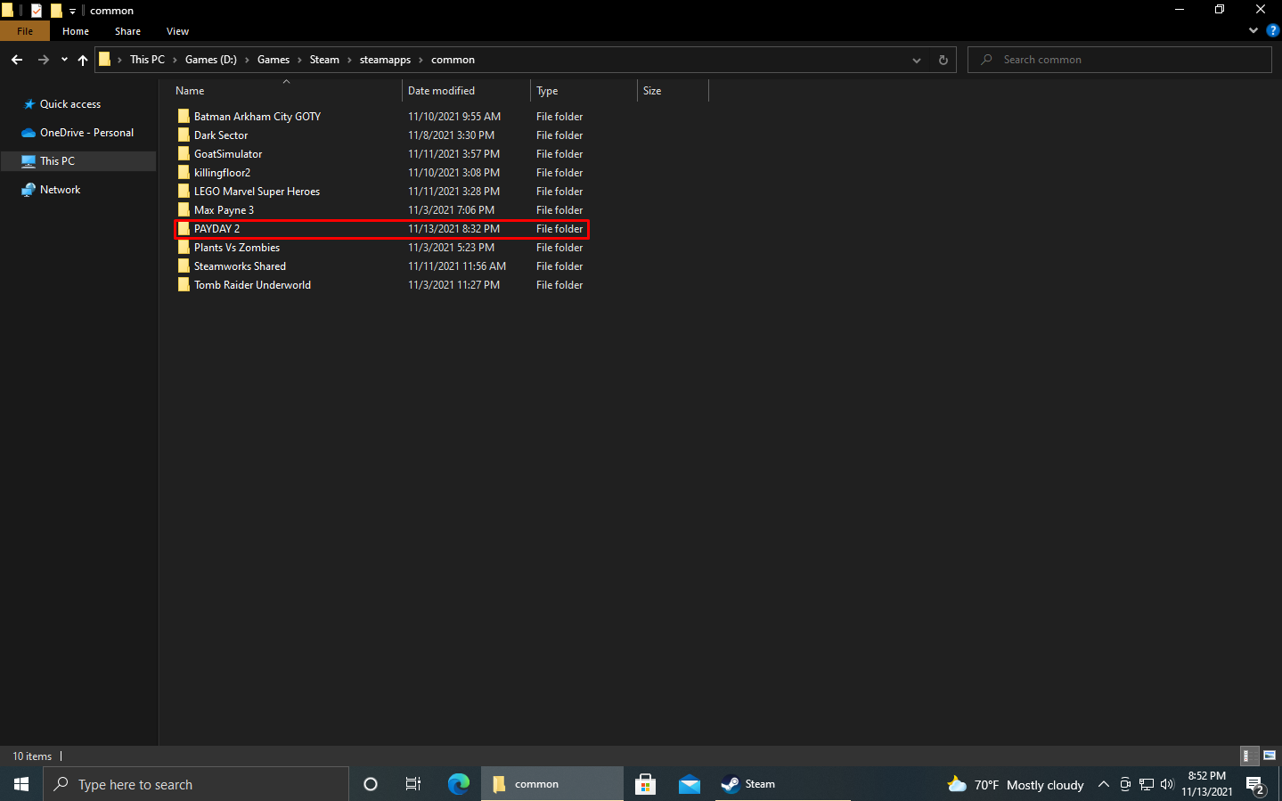Open the taskbar clock and calendar
This screenshot has width=1282, height=801.
tap(1207, 784)
